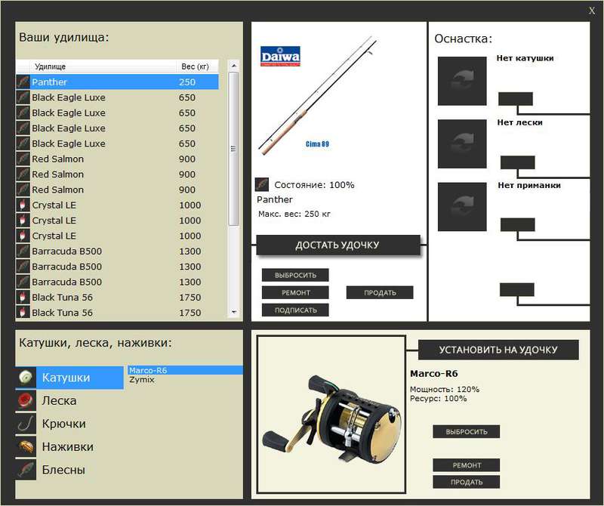
Task: Click the rod list scrollbar down arrow
Action: point(233,312)
